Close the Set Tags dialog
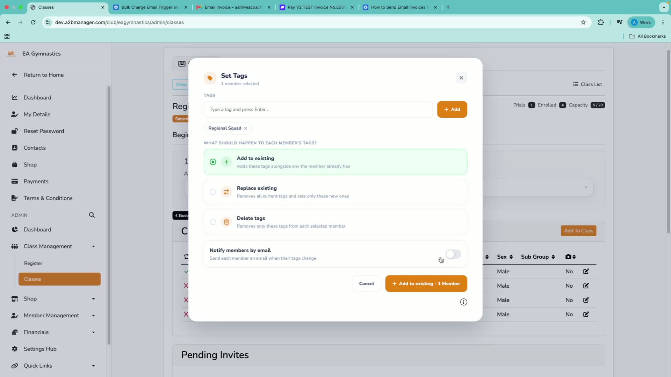Screen dimensions: 671x377 coord(461,78)
